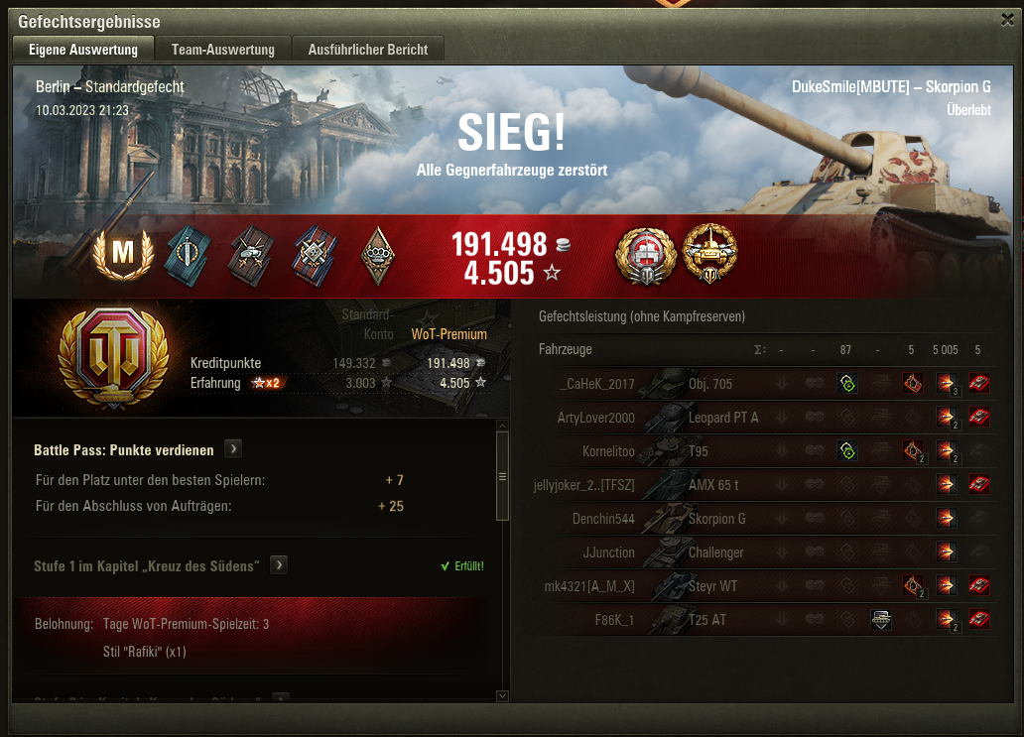Click the red shield epic medal
The height and width of the screenshot is (737, 1024).
coord(646,255)
